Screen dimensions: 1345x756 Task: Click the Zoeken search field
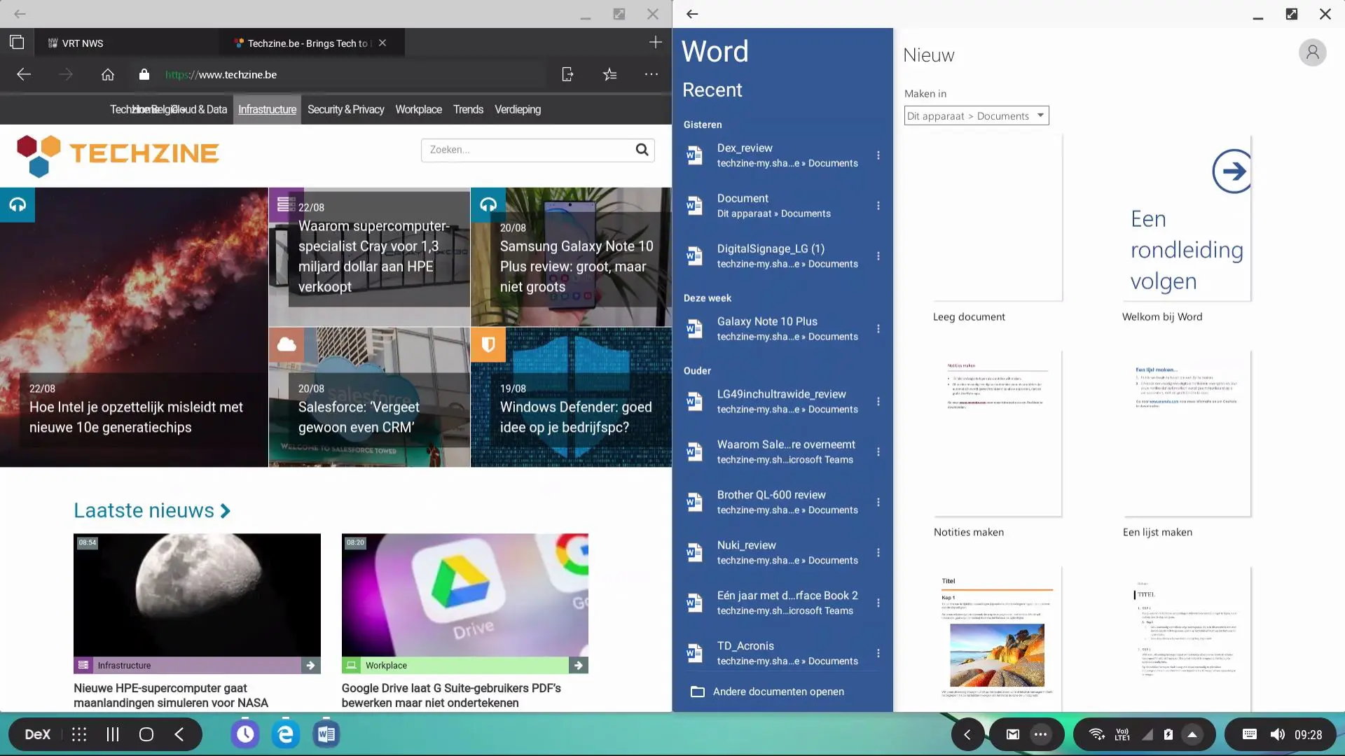527,150
